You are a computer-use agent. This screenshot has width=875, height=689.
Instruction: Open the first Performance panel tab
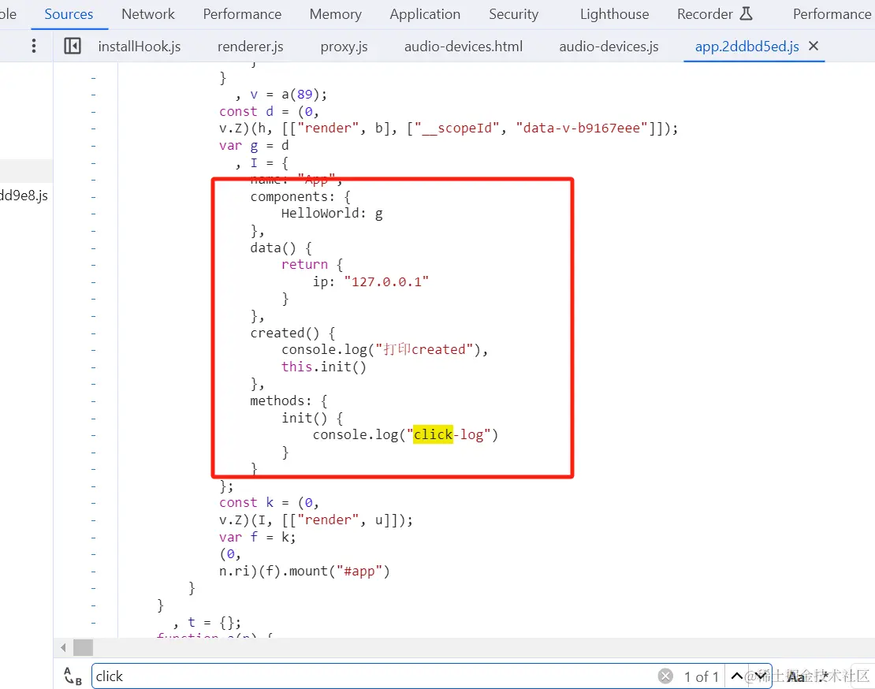[x=242, y=14]
